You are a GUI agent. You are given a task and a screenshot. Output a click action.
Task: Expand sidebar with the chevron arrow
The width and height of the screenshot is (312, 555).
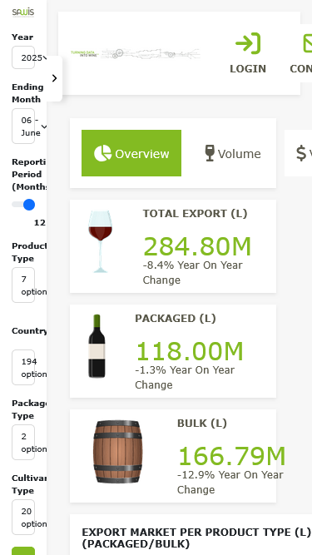pyautogui.click(x=54, y=78)
